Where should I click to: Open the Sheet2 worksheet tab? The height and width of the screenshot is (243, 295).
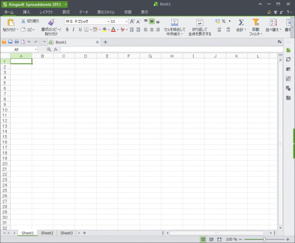47,233
